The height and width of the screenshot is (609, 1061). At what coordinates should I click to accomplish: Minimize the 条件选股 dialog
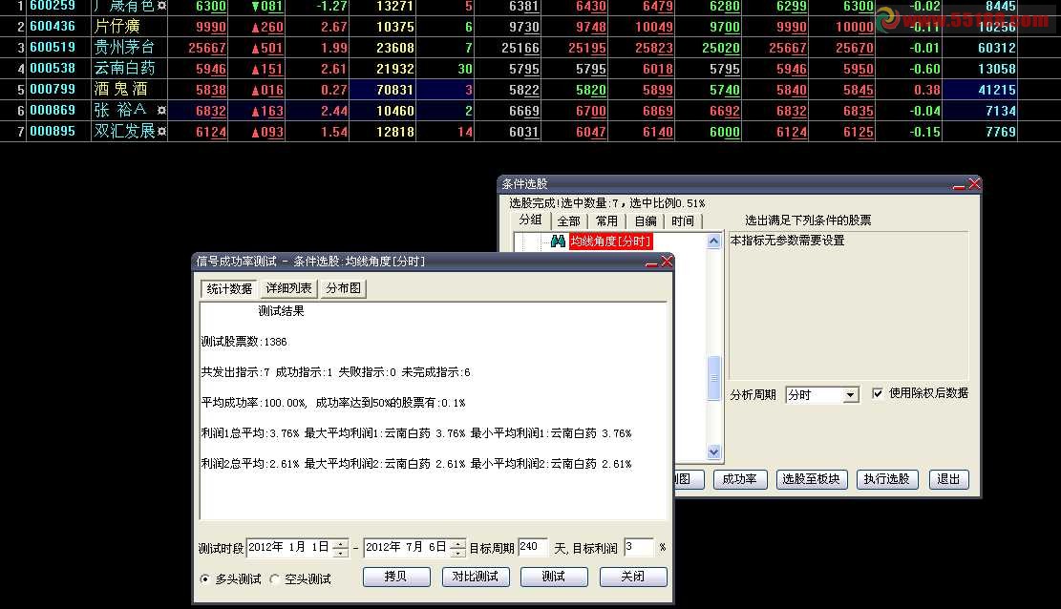tap(959, 184)
